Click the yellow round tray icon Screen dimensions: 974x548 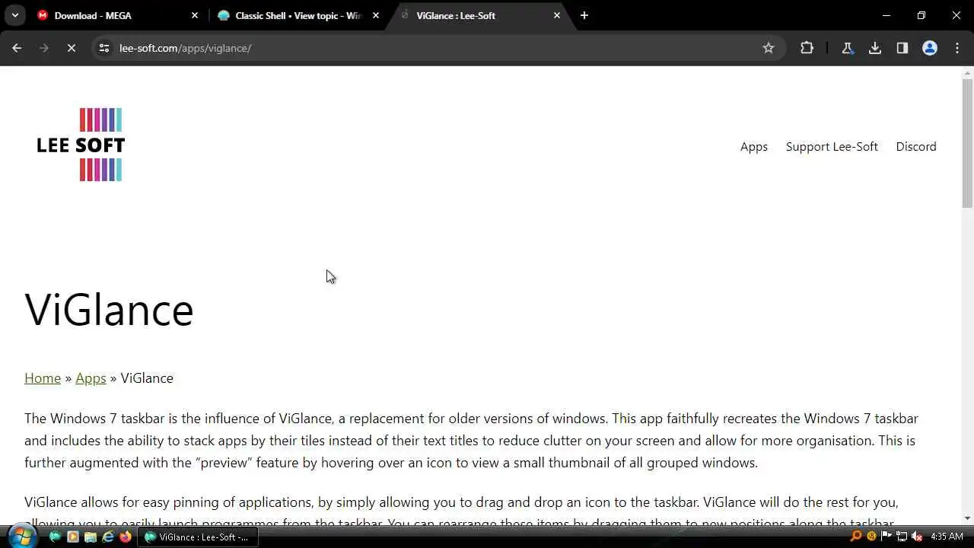871,537
